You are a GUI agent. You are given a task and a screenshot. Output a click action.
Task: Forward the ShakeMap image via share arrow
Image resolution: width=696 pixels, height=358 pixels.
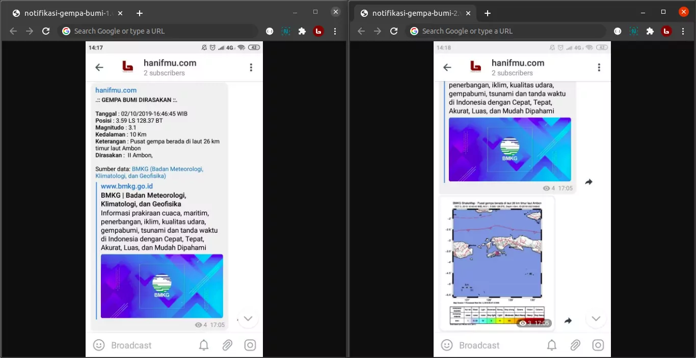click(568, 321)
